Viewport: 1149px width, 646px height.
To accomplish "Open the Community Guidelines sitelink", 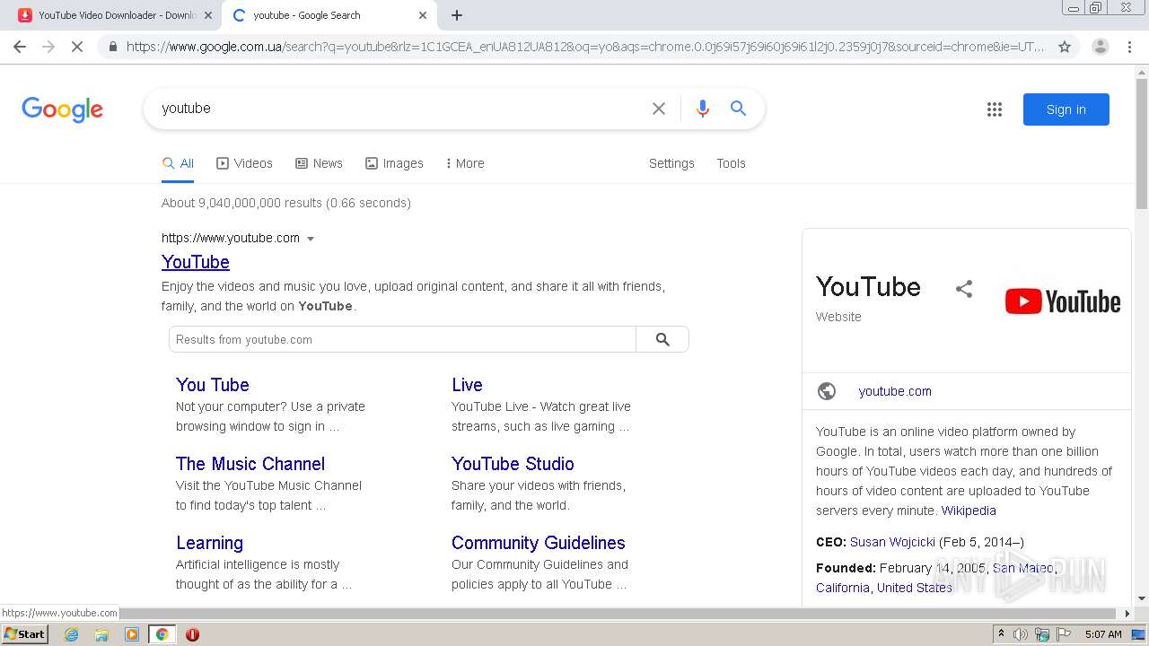I will [539, 543].
